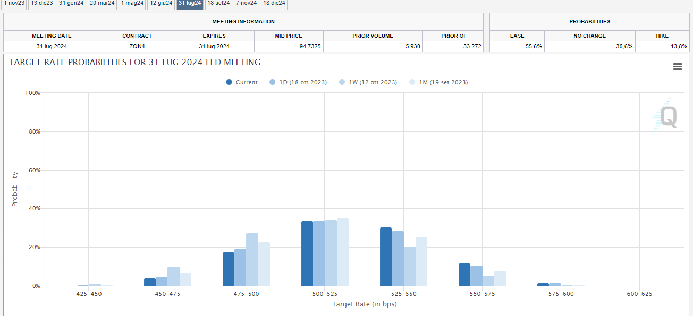Toggle the 1D (18 ott 2023) legend series
693x316 pixels.
pos(298,82)
